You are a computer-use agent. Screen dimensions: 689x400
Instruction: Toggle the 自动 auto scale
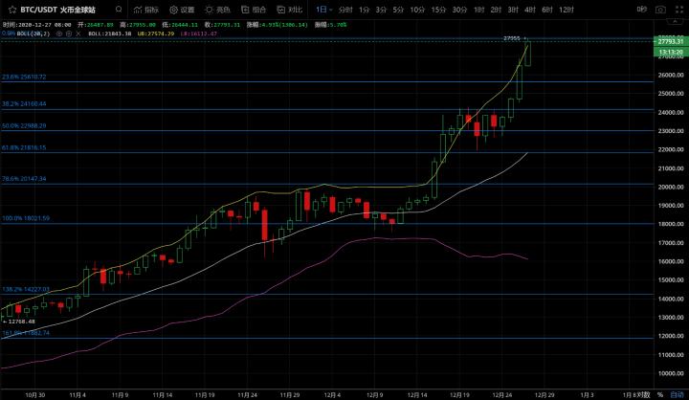pyautogui.click(x=677, y=394)
